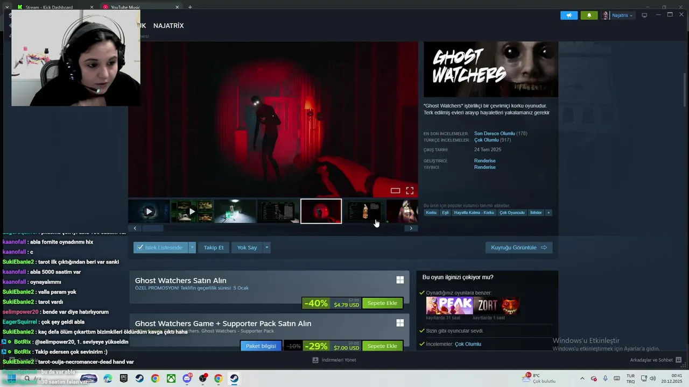Open Arkadaşlar ve Sohbet friends chat
The height and width of the screenshot is (387, 689).
[x=656, y=360]
